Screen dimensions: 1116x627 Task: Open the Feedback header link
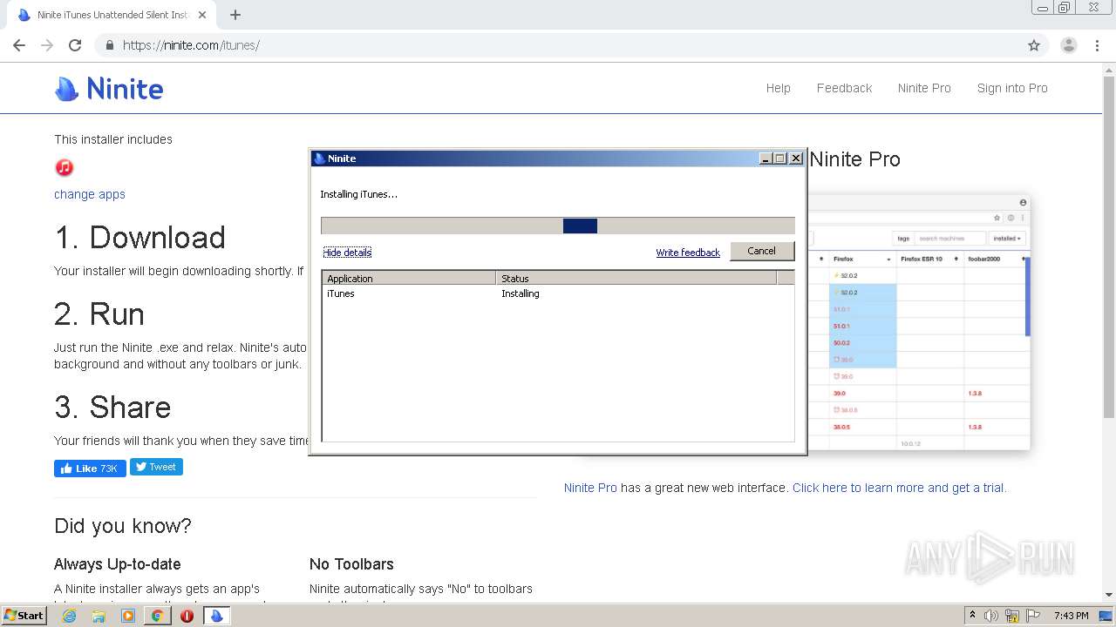coord(844,88)
